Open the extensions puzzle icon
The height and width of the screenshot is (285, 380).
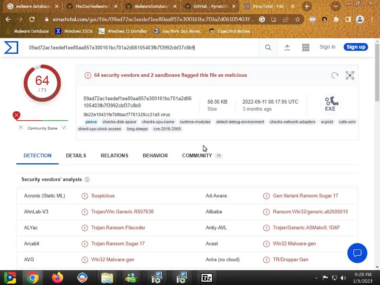pos(336,19)
